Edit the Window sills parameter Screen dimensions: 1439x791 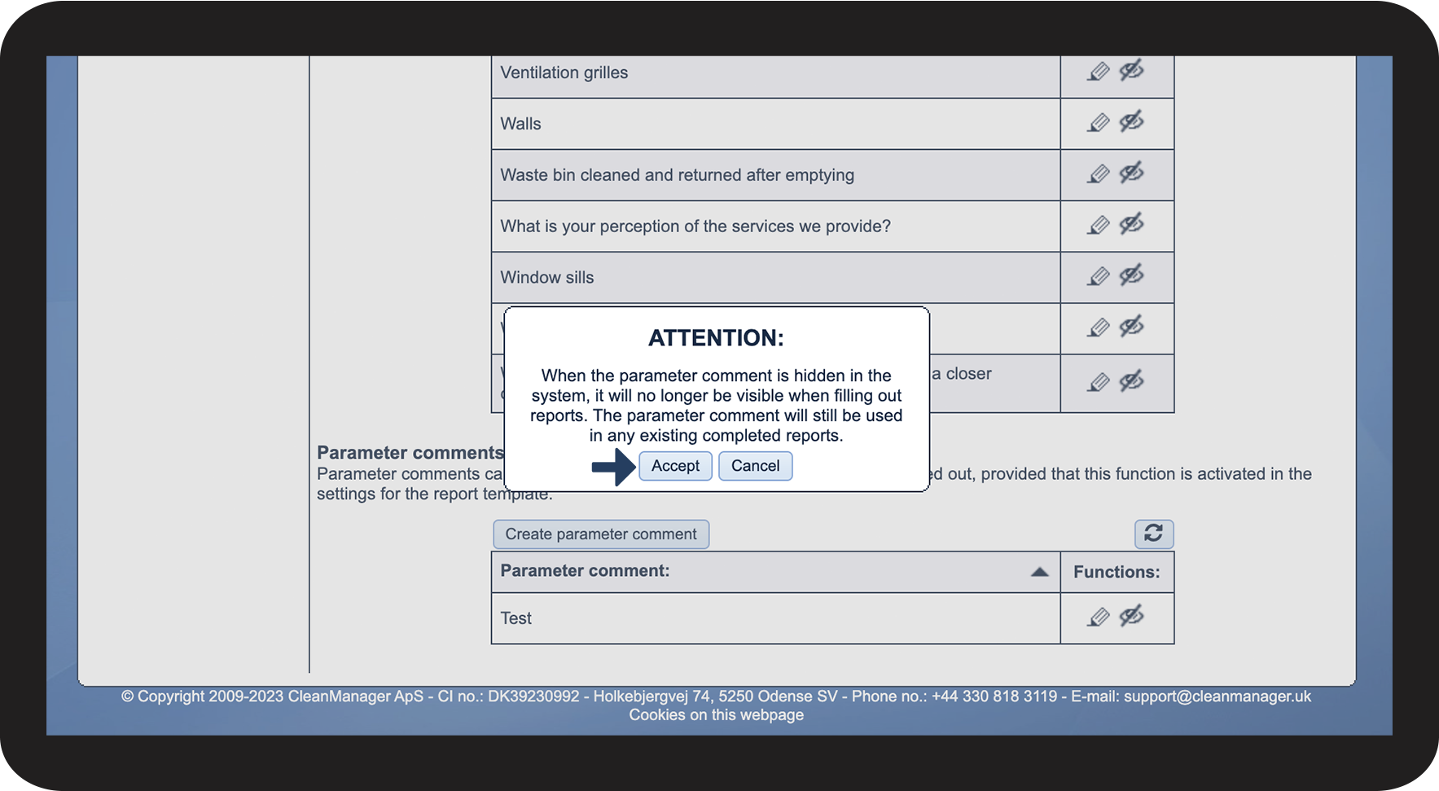tap(1099, 277)
